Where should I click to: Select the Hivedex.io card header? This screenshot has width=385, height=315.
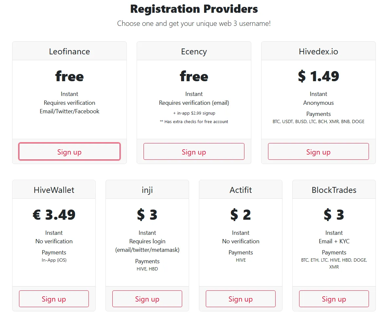click(x=318, y=51)
